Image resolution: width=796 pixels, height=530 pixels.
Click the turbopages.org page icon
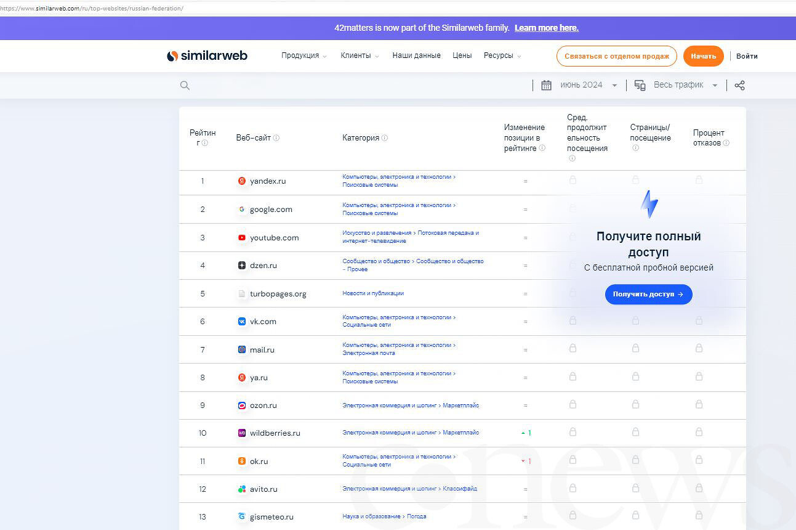pyautogui.click(x=242, y=294)
